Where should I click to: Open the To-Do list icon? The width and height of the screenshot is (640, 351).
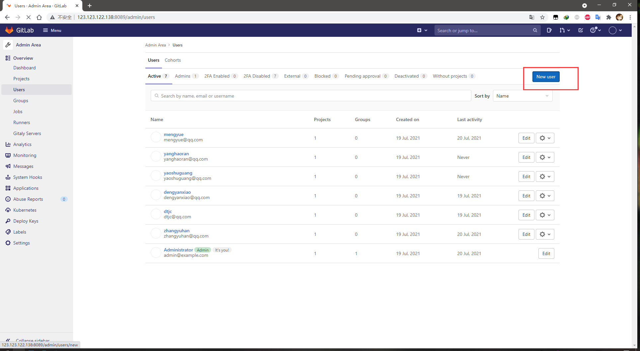[581, 30]
